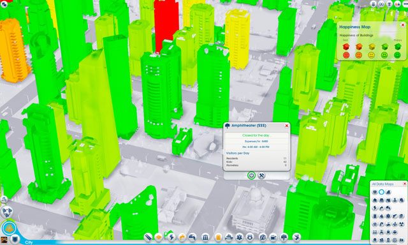Click the shield icon beside the avatar
The width and height of the screenshot is (408, 245).
pyautogui.click(x=15, y=239)
